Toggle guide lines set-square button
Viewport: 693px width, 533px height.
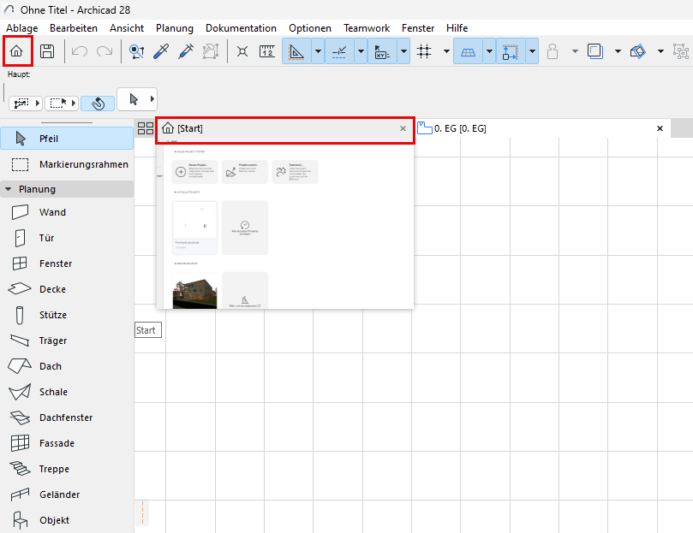tap(296, 51)
